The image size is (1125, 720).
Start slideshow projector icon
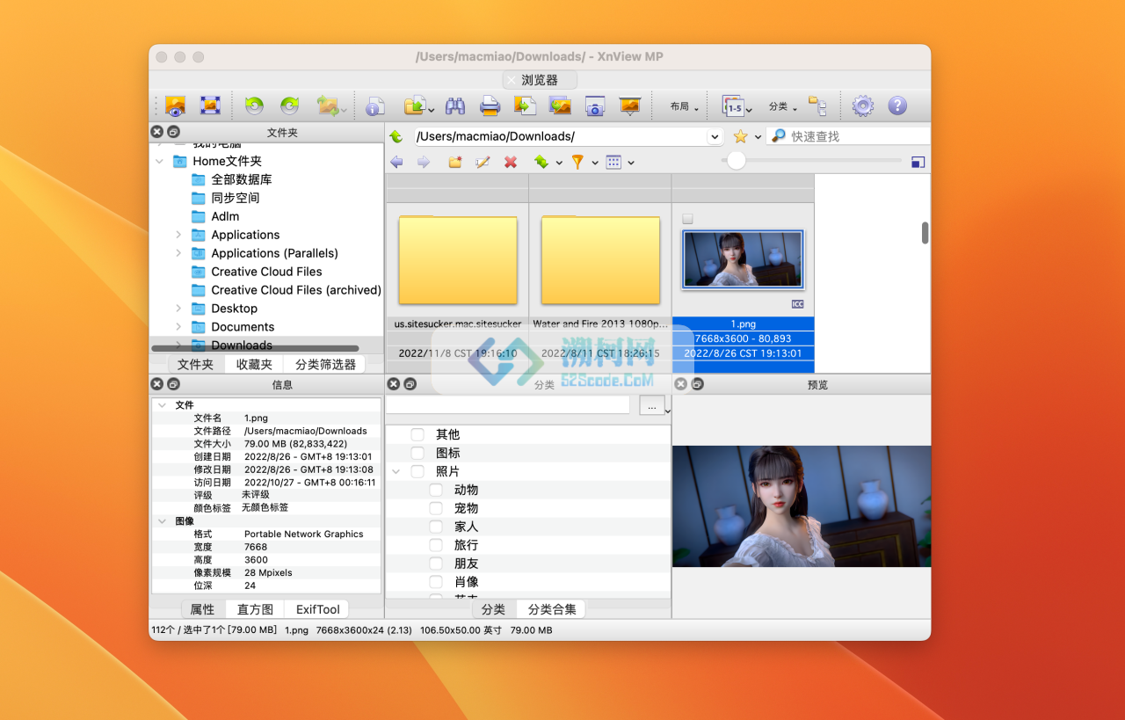[630, 106]
